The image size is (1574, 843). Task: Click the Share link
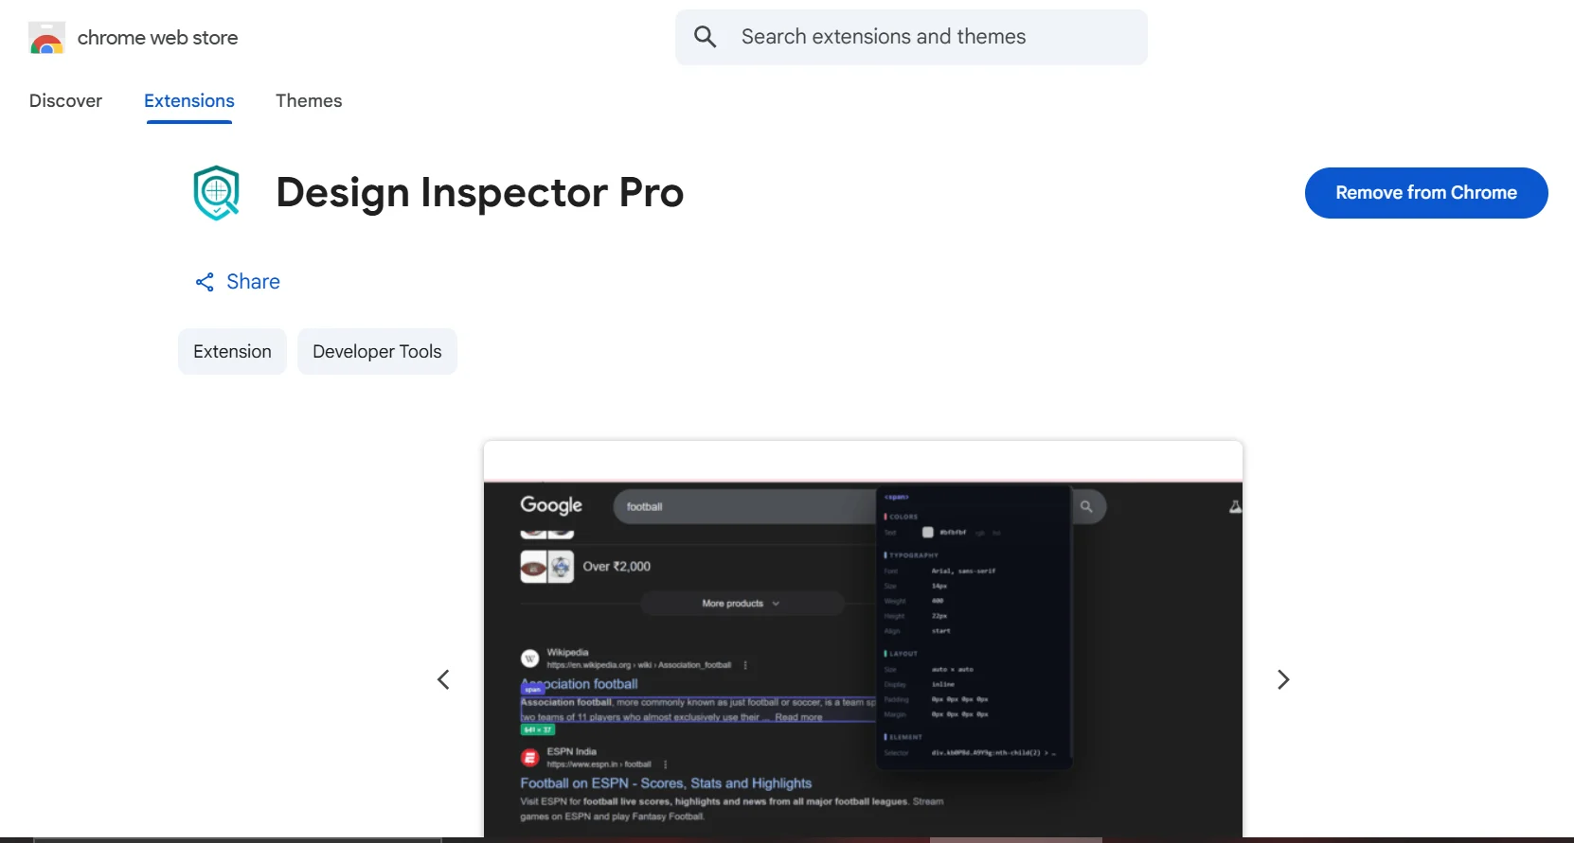click(253, 282)
